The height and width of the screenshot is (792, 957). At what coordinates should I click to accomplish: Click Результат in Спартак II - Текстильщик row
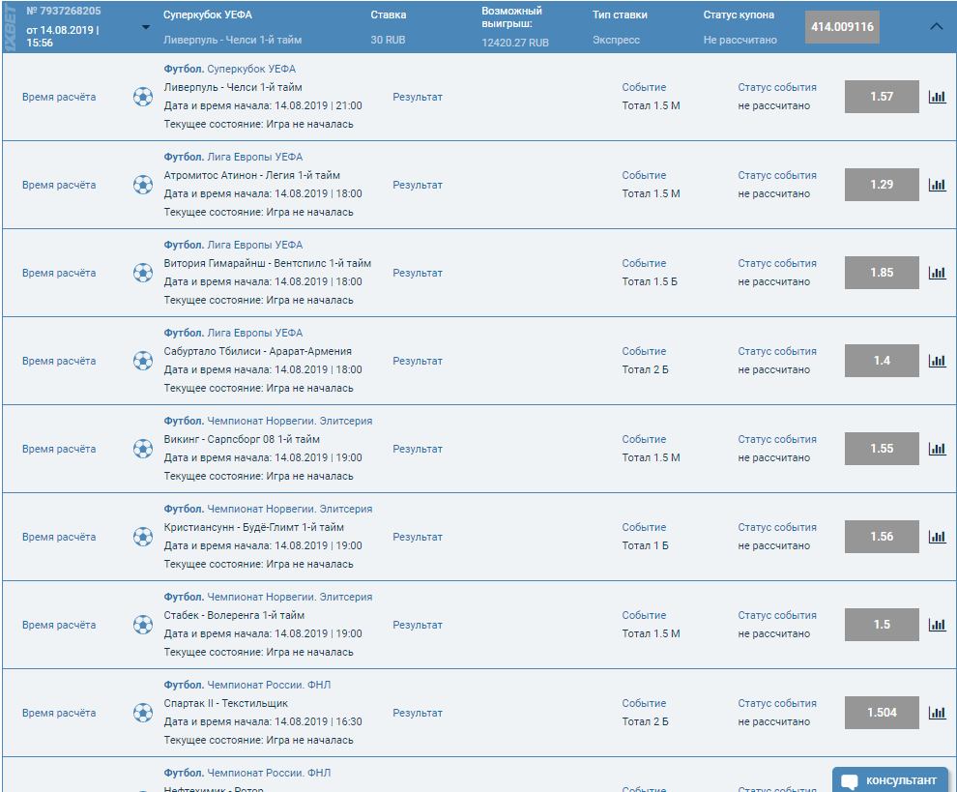[417, 713]
